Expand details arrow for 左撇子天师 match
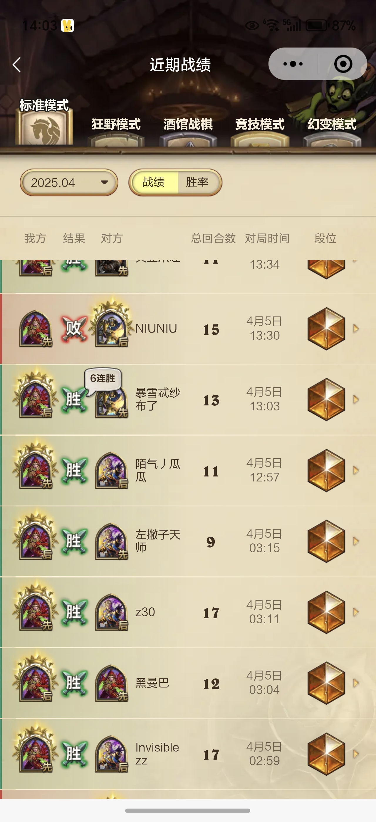The height and width of the screenshot is (822, 376). (356, 541)
